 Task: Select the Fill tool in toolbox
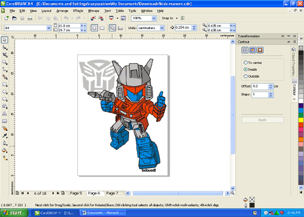(5, 151)
